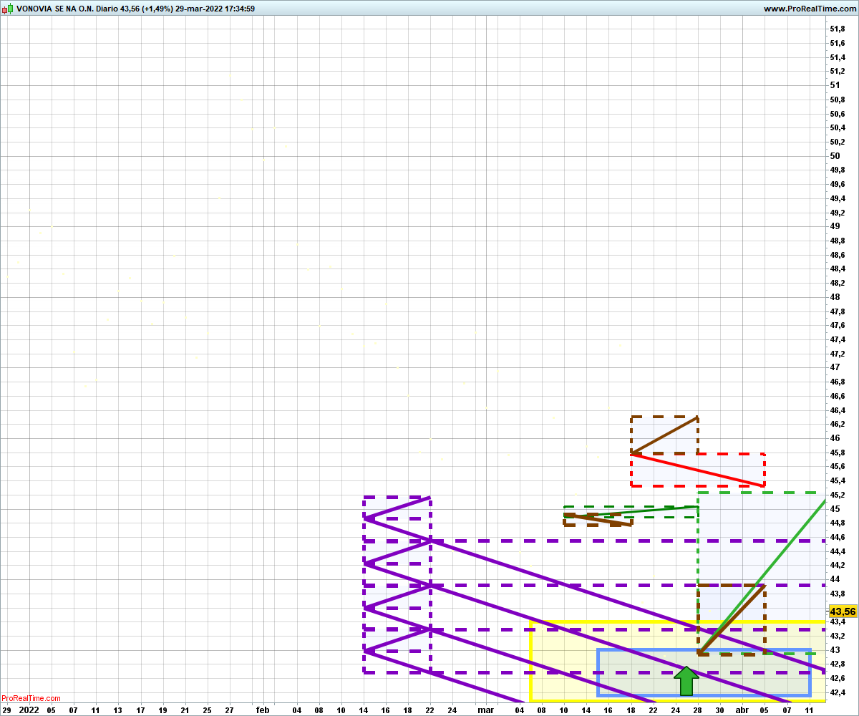Click the red ProRealTime.com footer link
Screen dimensions: 859x716
pyautogui.click(x=31, y=698)
